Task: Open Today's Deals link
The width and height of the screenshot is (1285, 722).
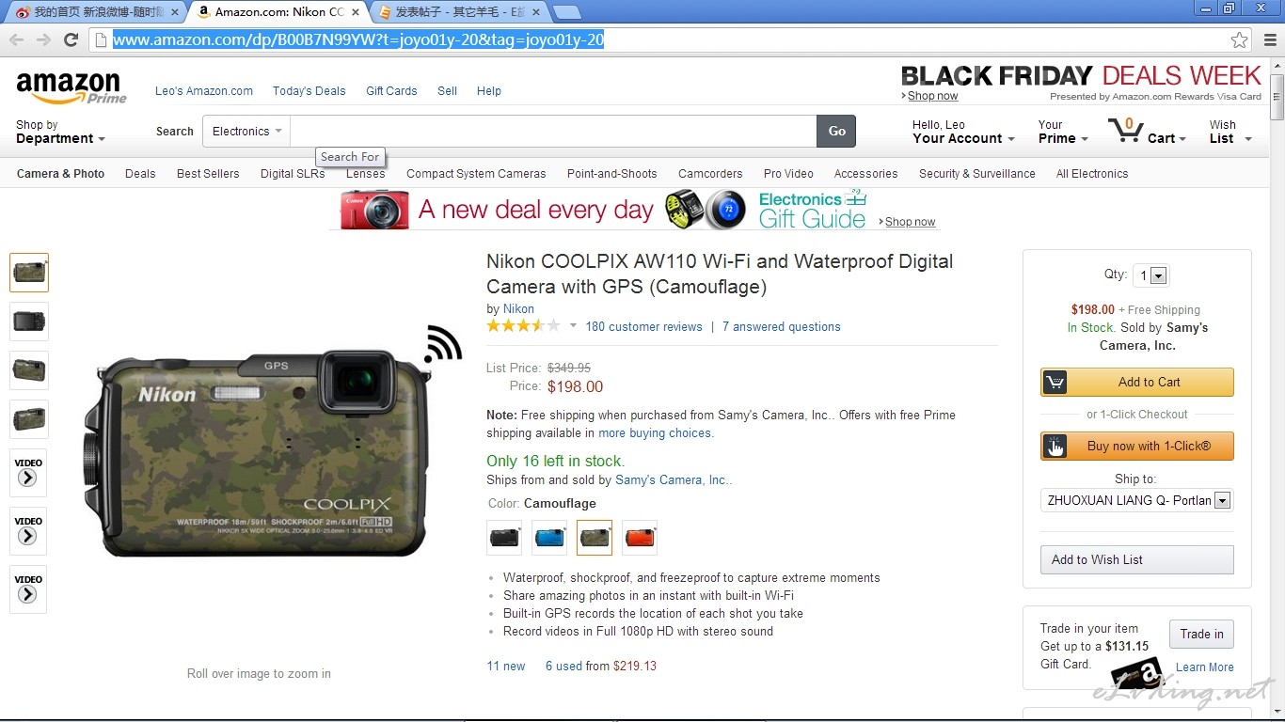Action: [x=309, y=91]
